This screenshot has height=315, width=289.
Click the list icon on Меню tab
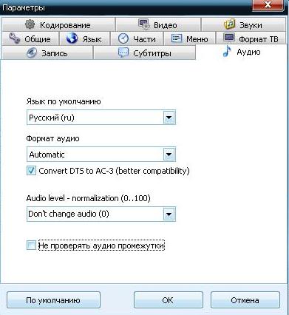177,38
